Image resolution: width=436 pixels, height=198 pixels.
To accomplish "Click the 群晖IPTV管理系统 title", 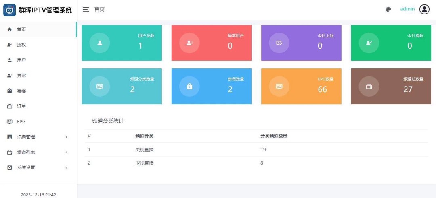I will (45, 10).
